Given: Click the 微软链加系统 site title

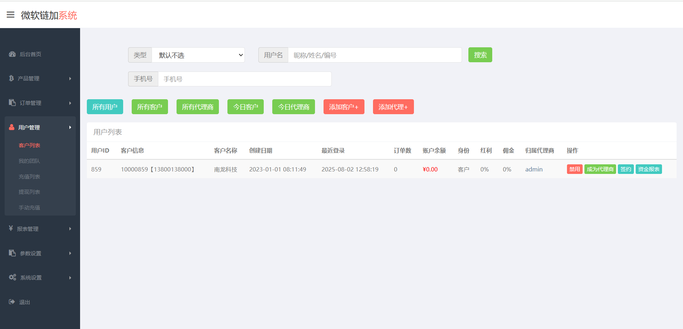Looking at the screenshot, I should click(49, 15).
